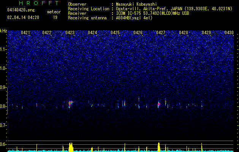Click the HROFFT title text
Screen dimensions: 239x152
[39, 3]
